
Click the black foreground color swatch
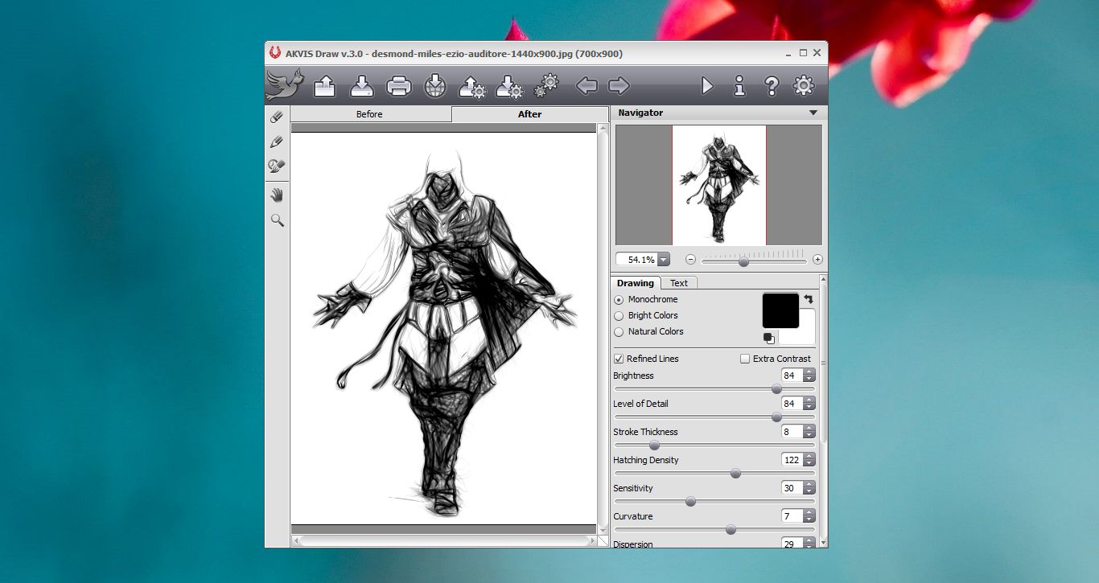[x=780, y=310]
